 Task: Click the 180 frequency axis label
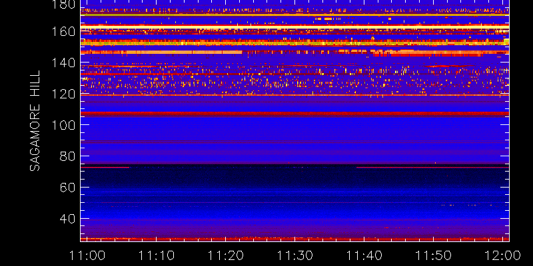[63, 5]
